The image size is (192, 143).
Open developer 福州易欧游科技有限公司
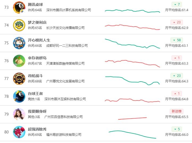point(64,135)
